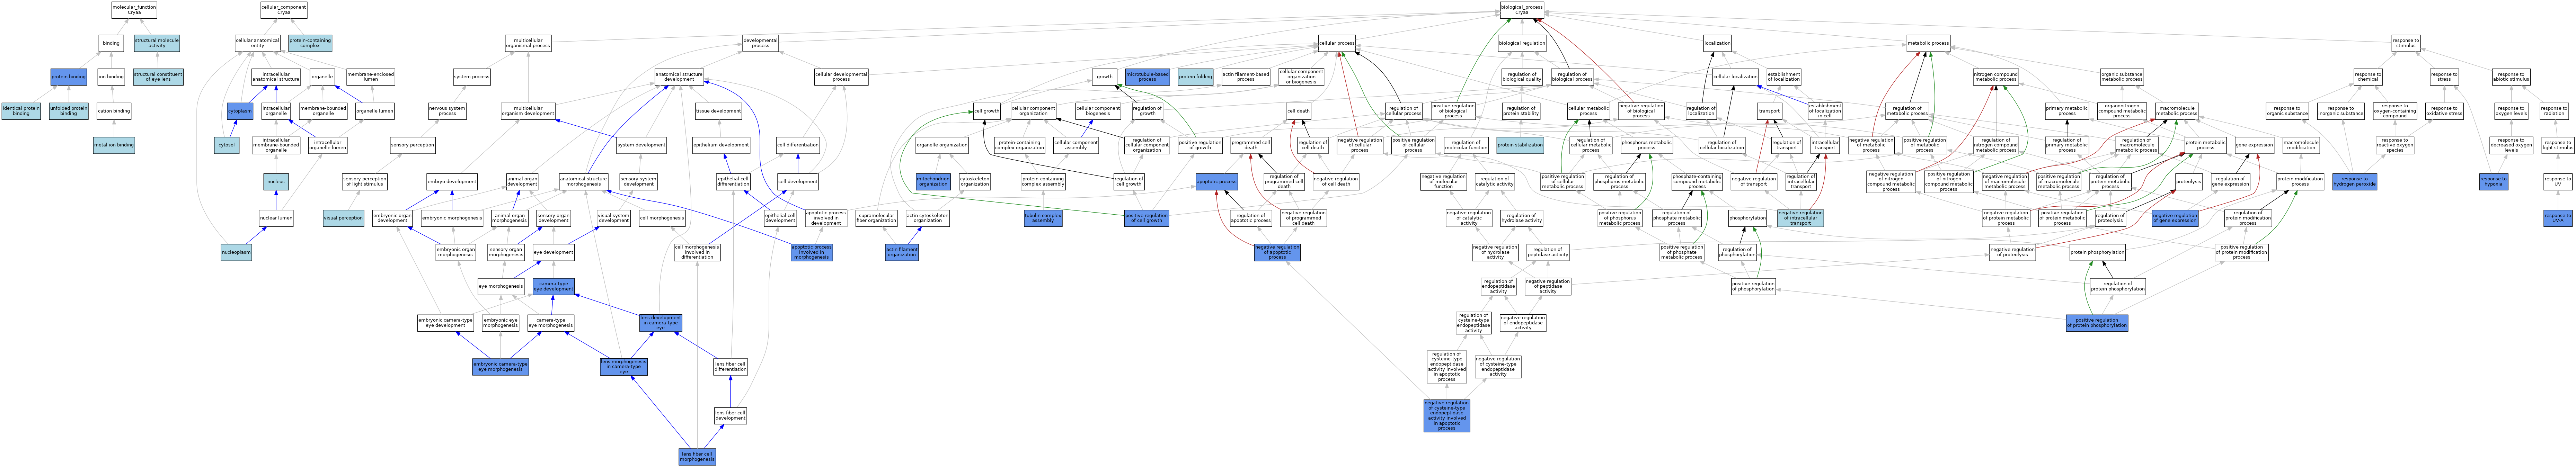Select the 'epithelium development' node

[x=721, y=145]
